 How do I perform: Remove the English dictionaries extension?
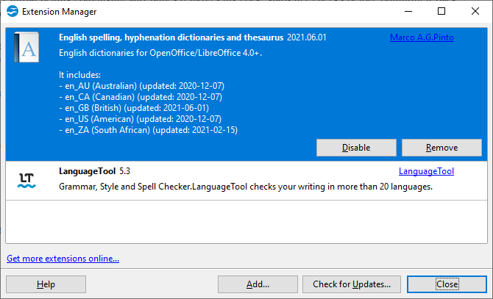(x=441, y=148)
